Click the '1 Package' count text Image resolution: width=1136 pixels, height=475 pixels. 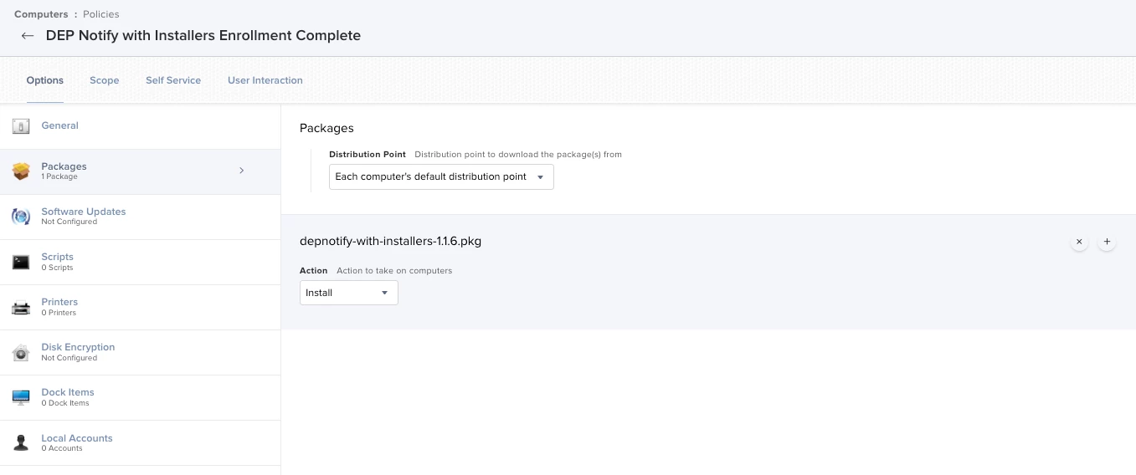(59, 176)
